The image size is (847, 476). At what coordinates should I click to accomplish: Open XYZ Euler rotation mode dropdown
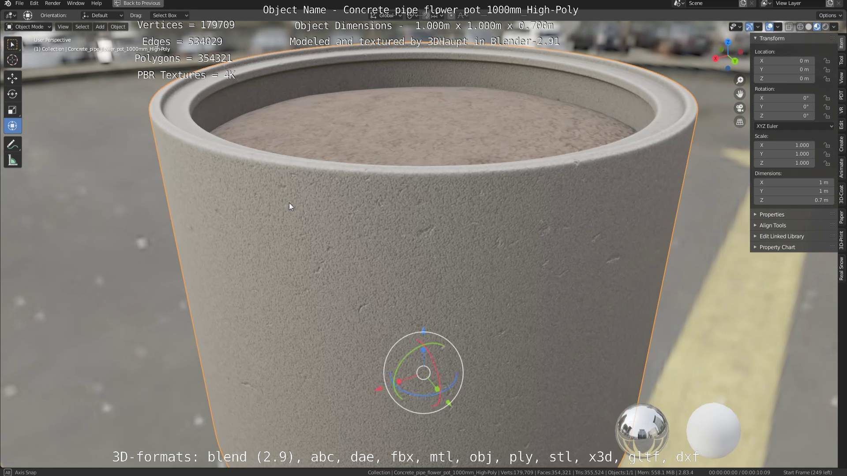[x=794, y=126]
